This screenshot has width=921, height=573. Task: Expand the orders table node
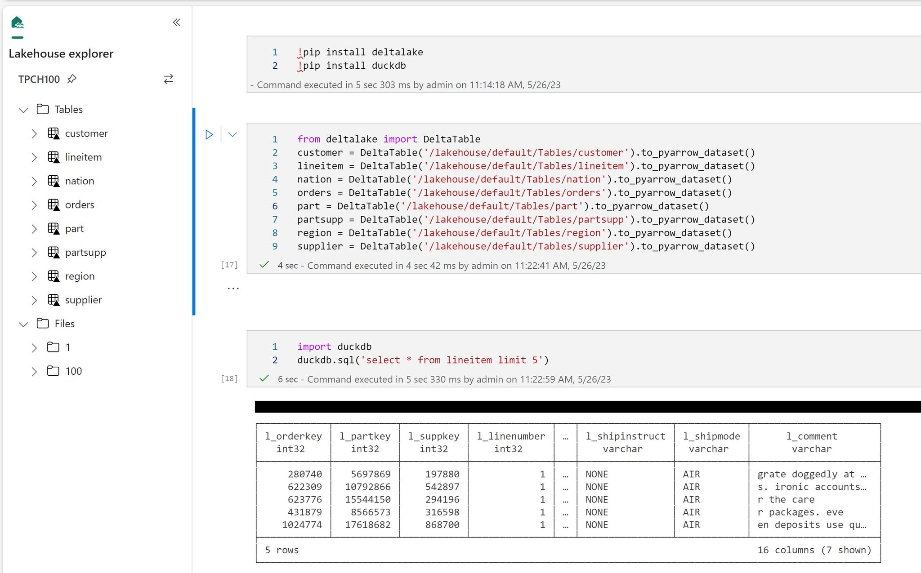click(34, 205)
